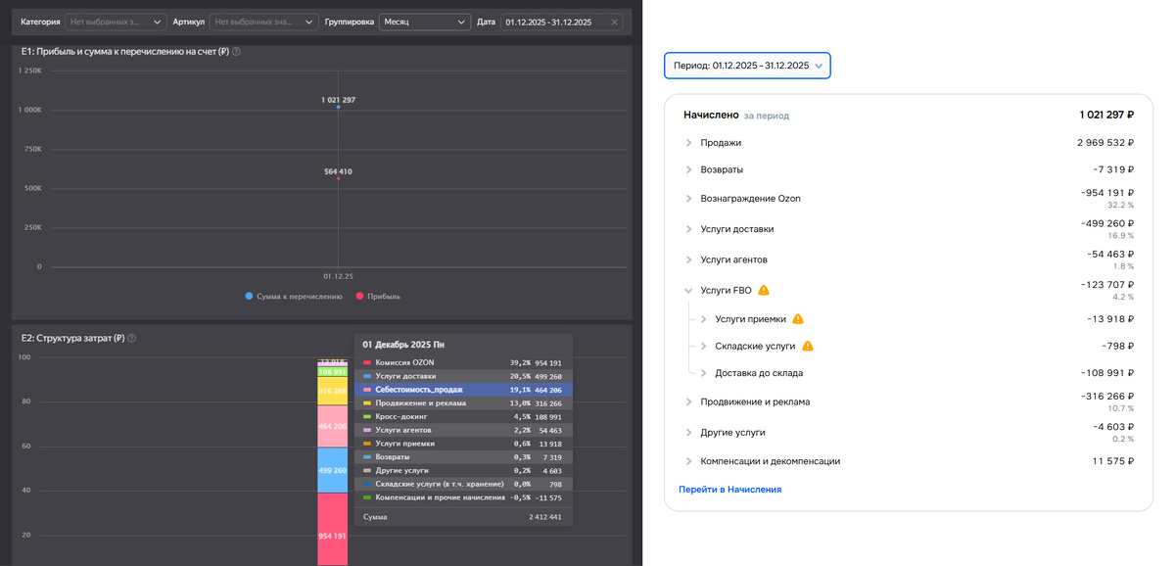
Task: Click the Кросс-докинг tooltip row
Action: 464,416
